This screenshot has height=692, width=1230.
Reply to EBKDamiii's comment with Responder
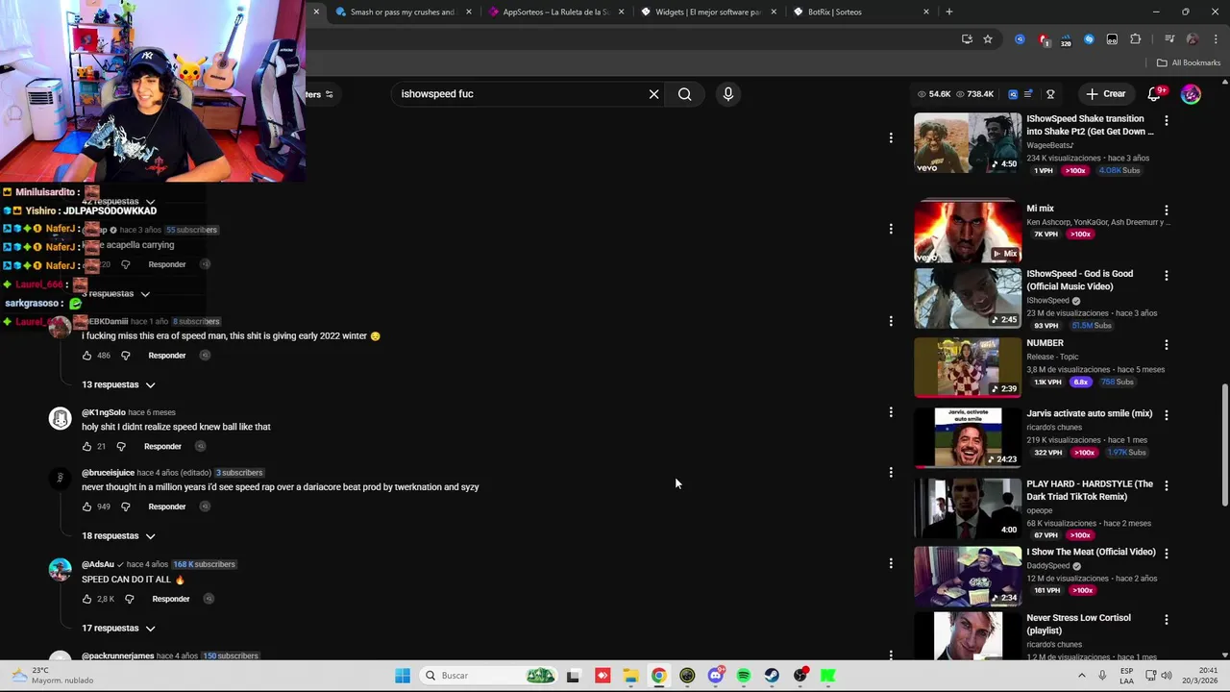[x=167, y=356]
